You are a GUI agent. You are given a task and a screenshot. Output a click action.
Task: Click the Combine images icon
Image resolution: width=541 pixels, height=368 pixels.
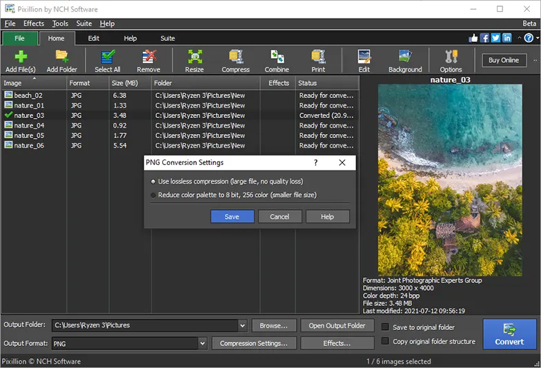277,57
